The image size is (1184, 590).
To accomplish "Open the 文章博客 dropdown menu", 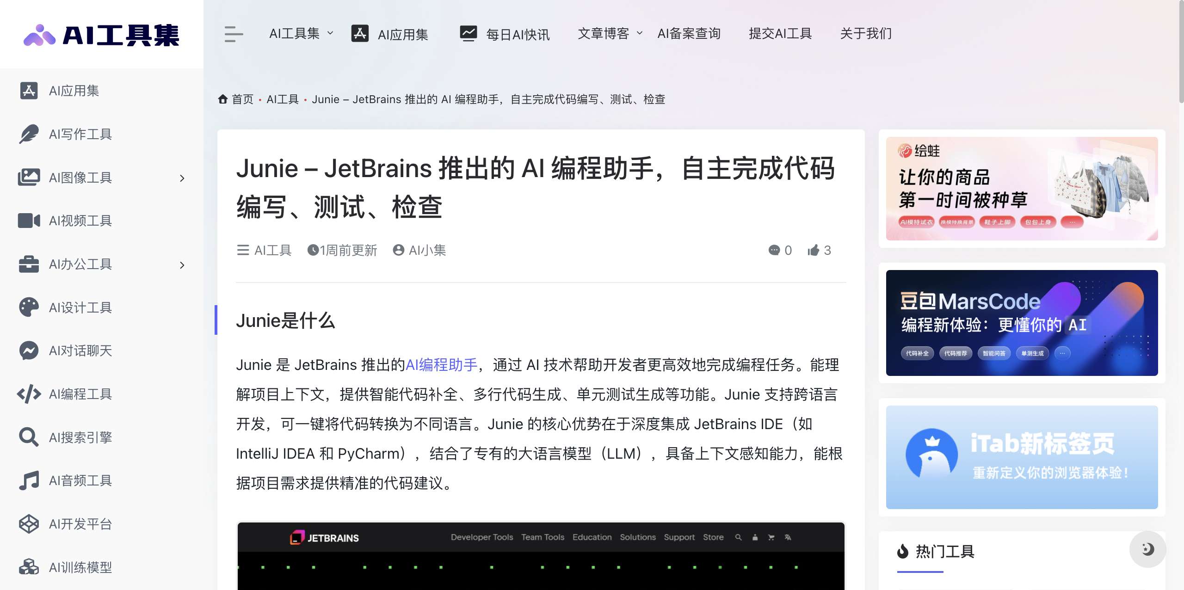I will tap(610, 33).
